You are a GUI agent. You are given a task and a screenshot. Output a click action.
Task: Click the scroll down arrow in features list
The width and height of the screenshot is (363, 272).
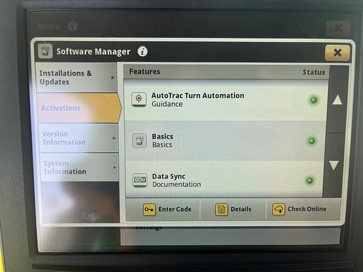334,166
